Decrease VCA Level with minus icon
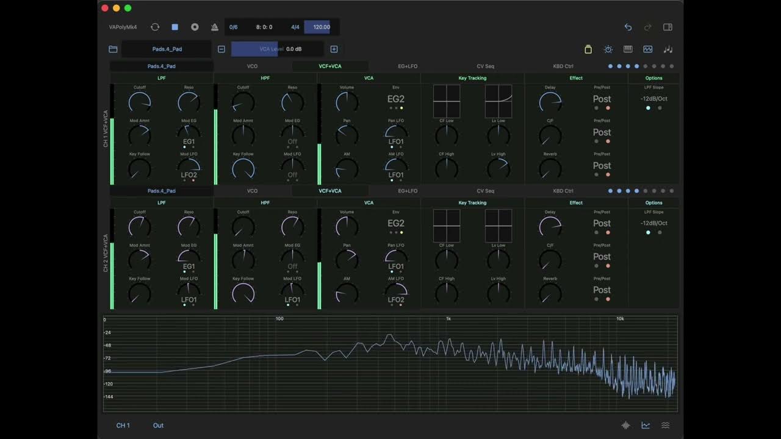 (x=221, y=49)
